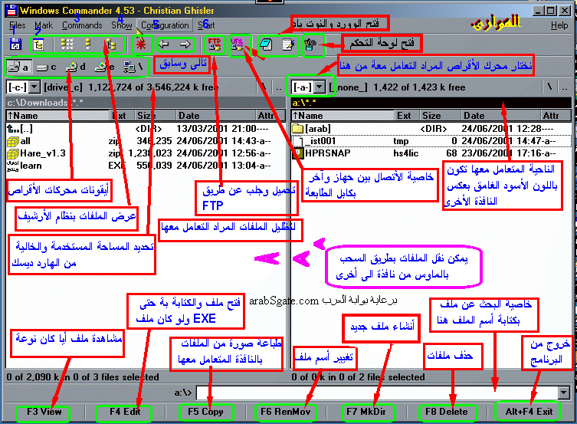Viewport: 577px width, 424px height.
Task: Click the F4 Edit button
Action: [125, 412]
